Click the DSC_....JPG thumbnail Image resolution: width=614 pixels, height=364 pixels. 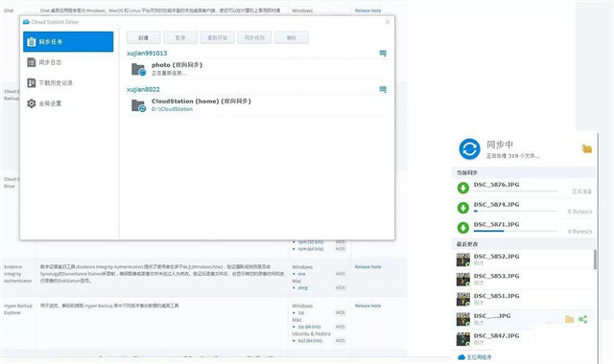click(x=463, y=319)
